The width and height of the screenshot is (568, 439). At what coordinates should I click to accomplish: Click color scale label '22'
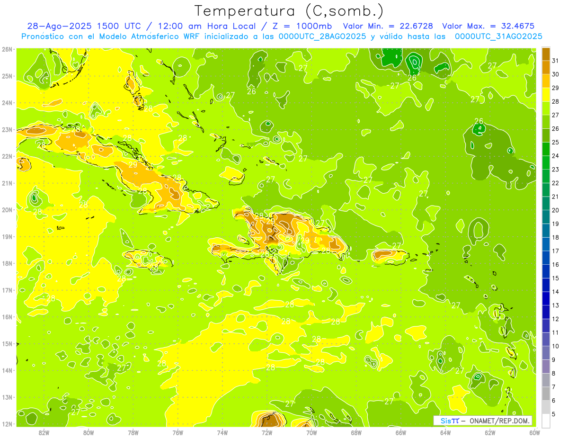point(555,183)
